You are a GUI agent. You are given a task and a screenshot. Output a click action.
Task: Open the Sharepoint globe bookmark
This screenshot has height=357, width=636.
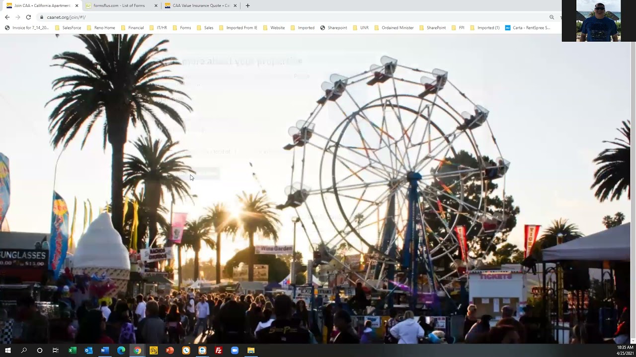(x=334, y=28)
